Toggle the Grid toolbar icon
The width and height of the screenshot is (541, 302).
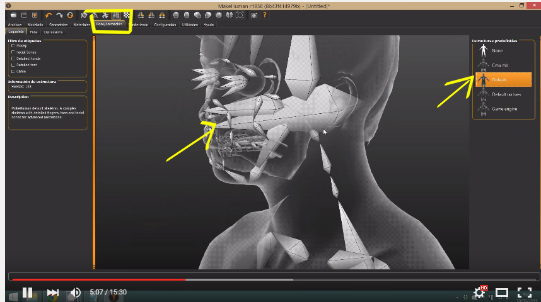click(116, 15)
